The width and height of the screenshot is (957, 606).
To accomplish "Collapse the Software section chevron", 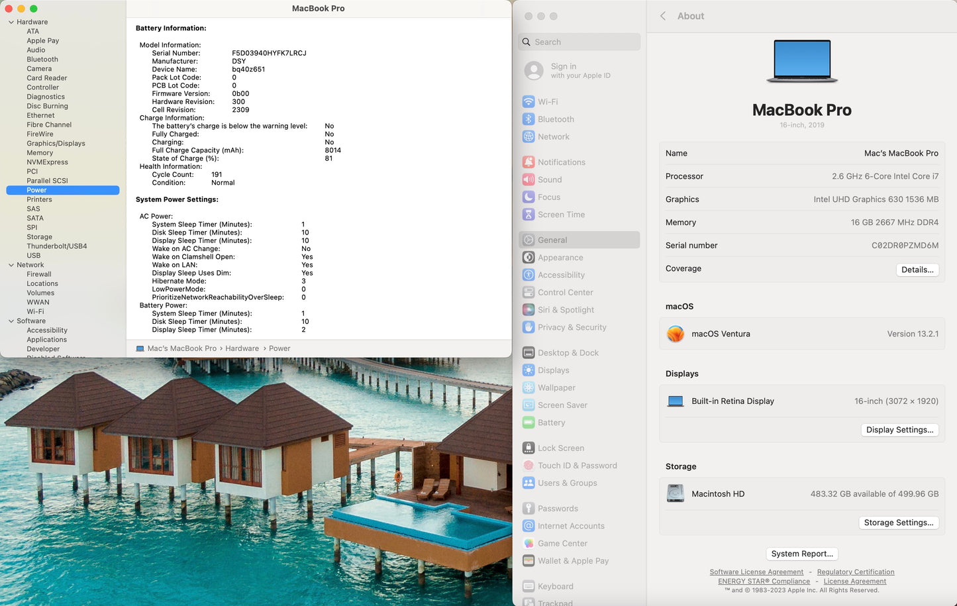I will pos(11,321).
